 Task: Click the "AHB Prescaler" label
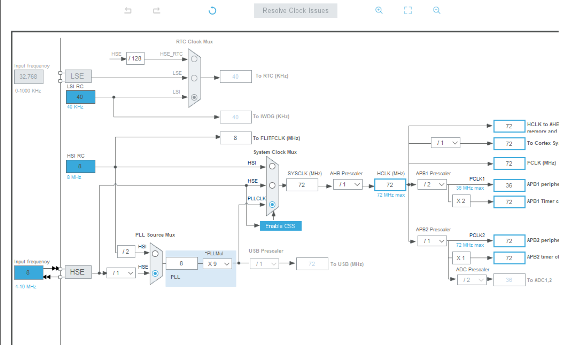click(346, 174)
